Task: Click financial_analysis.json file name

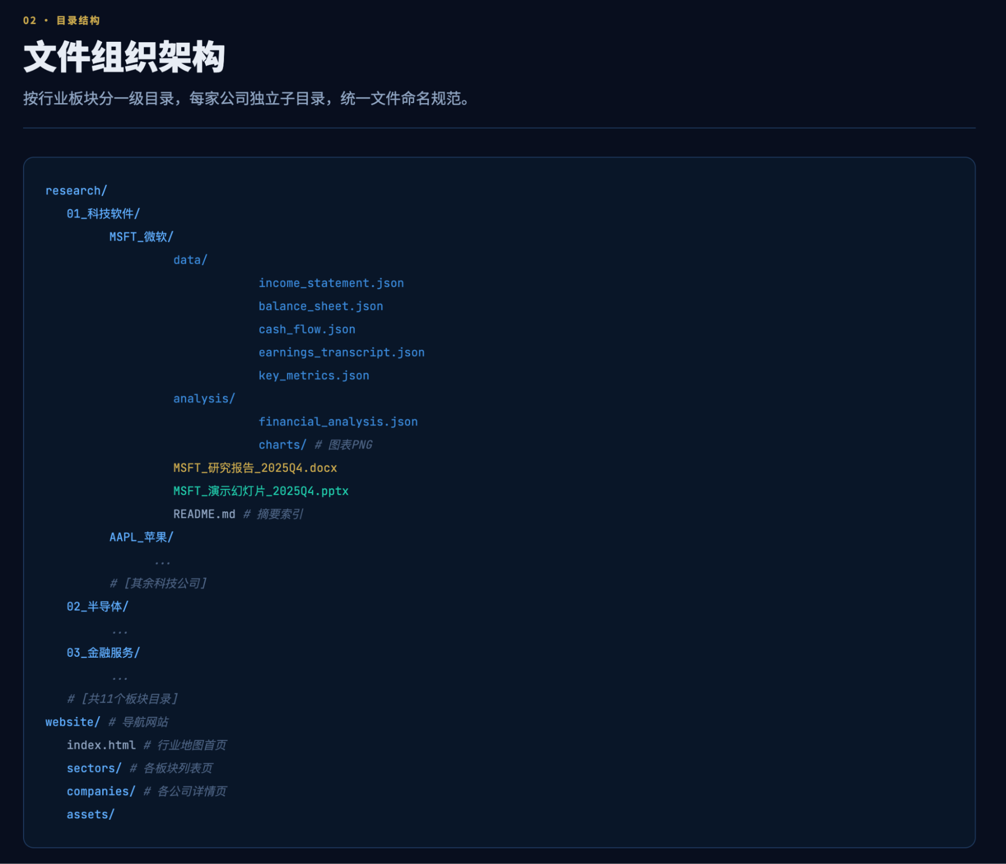Action: pos(338,422)
